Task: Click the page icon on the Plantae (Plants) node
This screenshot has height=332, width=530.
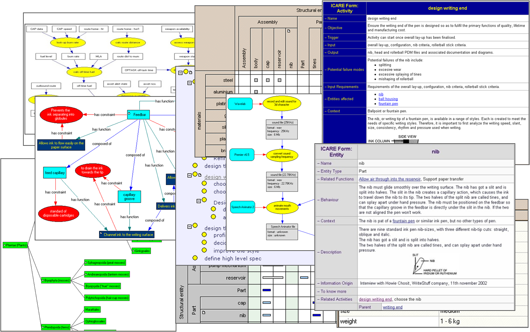Action: click(5, 245)
